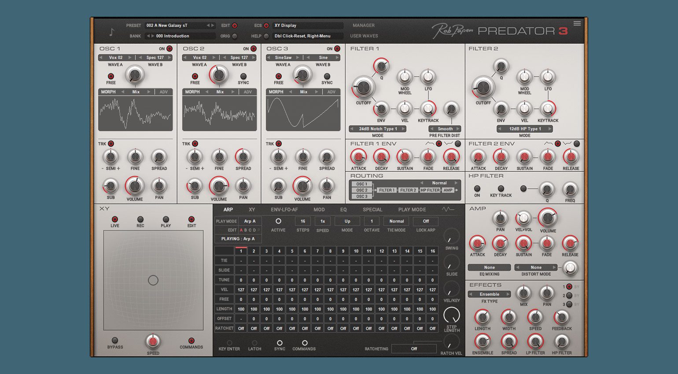
Task: Click the OSC 2 Spread knob
Action: tap(243, 157)
